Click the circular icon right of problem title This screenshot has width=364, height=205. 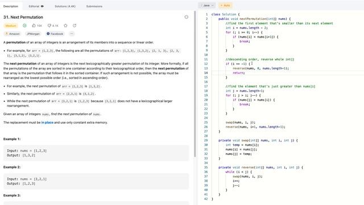(186, 17)
